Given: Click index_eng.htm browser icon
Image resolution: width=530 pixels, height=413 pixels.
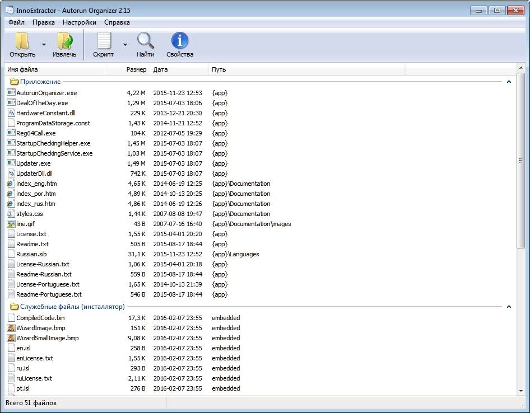Looking at the screenshot, I should (x=11, y=184).
